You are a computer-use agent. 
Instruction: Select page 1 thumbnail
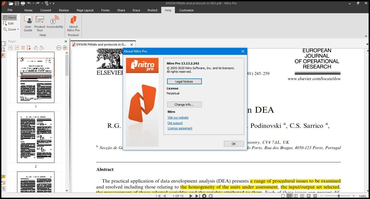[36, 77]
